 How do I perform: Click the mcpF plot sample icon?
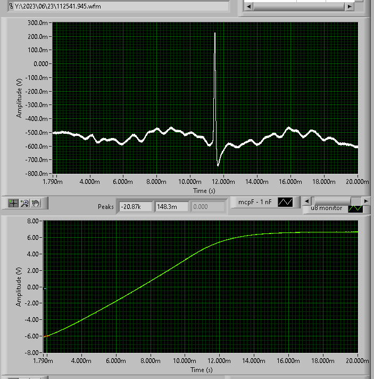click(x=285, y=202)
